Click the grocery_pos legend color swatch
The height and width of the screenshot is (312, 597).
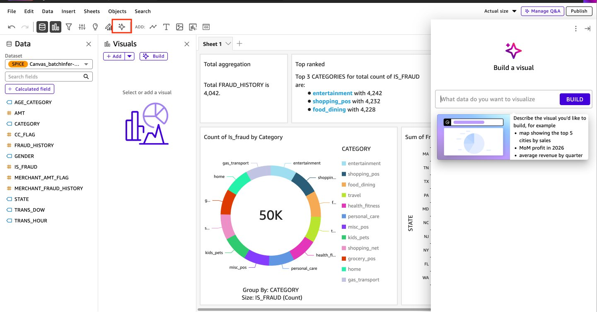click(x=344, y=259)
